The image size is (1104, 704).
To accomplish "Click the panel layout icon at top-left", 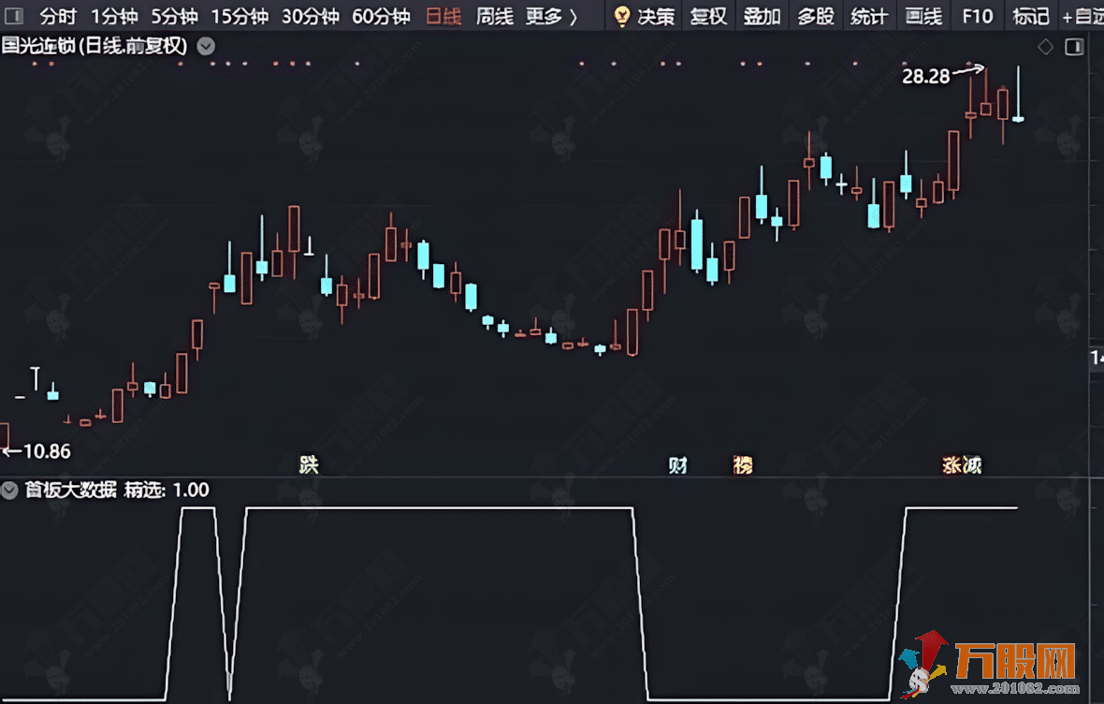I will tap(12, 16).
